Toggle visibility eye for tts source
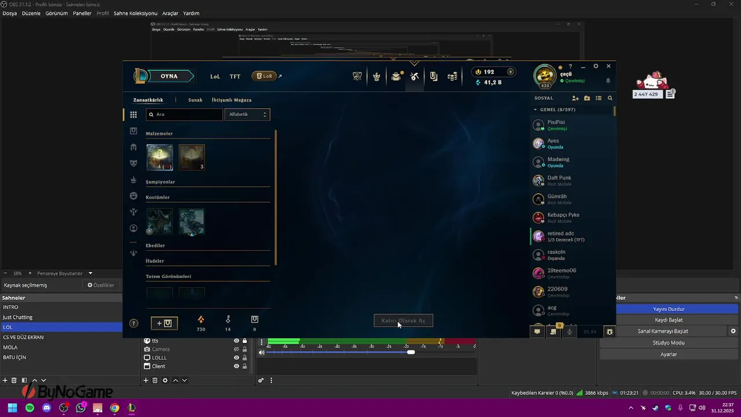The height and width of the screenshot is (417, 741). [236, 341]
